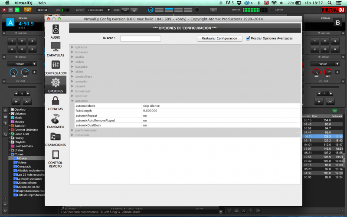Screen dimensions: 347x217
Task: Click the green shuffle icon above the tracklist
Action: click(334, 111)
